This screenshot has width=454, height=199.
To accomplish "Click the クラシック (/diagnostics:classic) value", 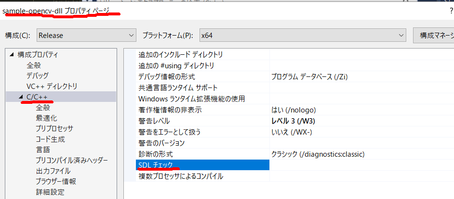I will click(318, 154).
